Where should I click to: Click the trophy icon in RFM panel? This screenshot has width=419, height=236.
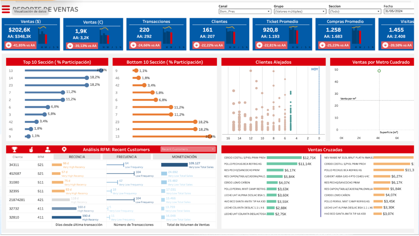tap(15, 149)
